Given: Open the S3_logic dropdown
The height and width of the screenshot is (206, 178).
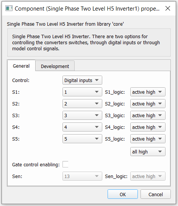Looking at the screenshot, I should 148,115.
